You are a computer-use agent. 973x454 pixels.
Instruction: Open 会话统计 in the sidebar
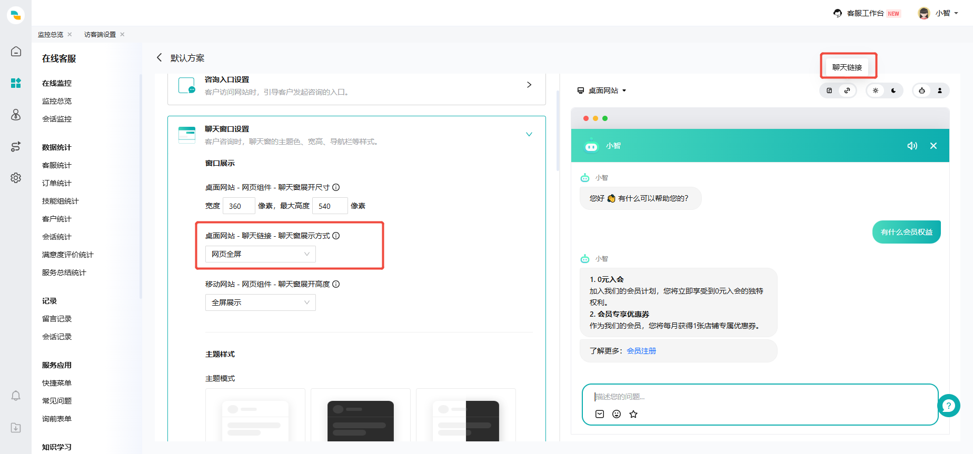coord(57,237)
